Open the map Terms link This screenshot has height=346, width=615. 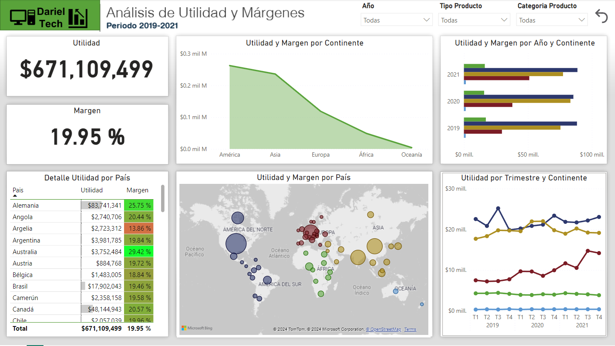tap(410, 329)
